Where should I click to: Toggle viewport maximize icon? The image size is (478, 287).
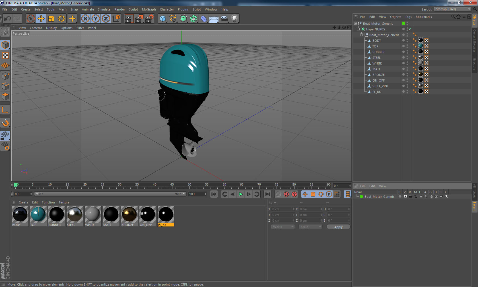349,28
